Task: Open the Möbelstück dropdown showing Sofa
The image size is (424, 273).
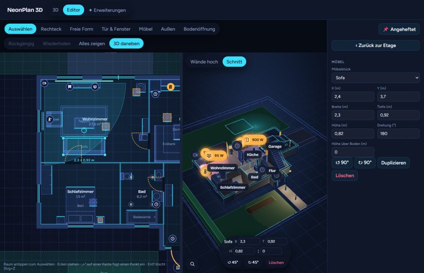Action: 376,78
